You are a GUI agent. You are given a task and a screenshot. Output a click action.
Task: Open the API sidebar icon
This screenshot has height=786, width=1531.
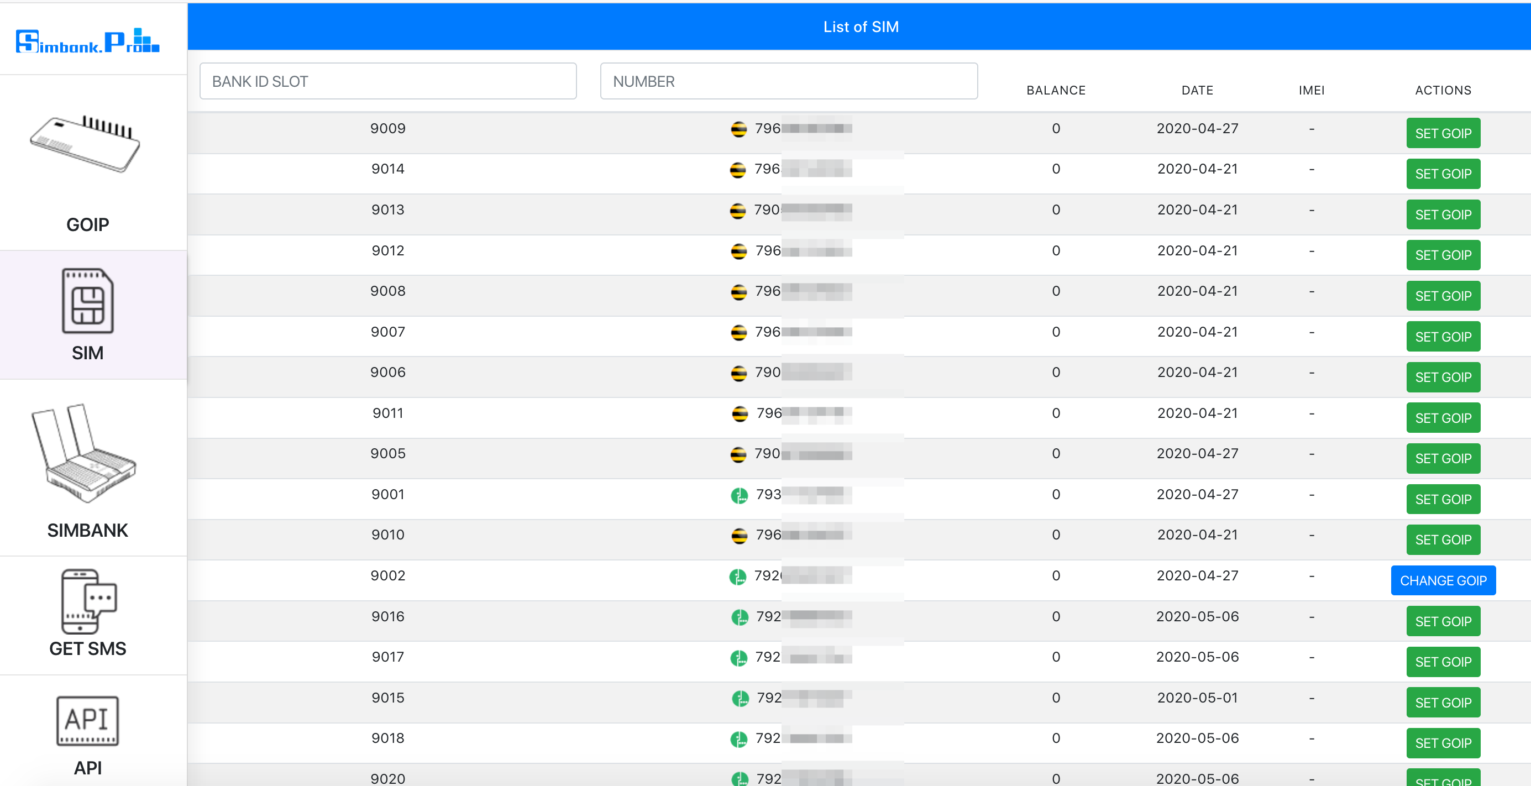coord(87,721)
